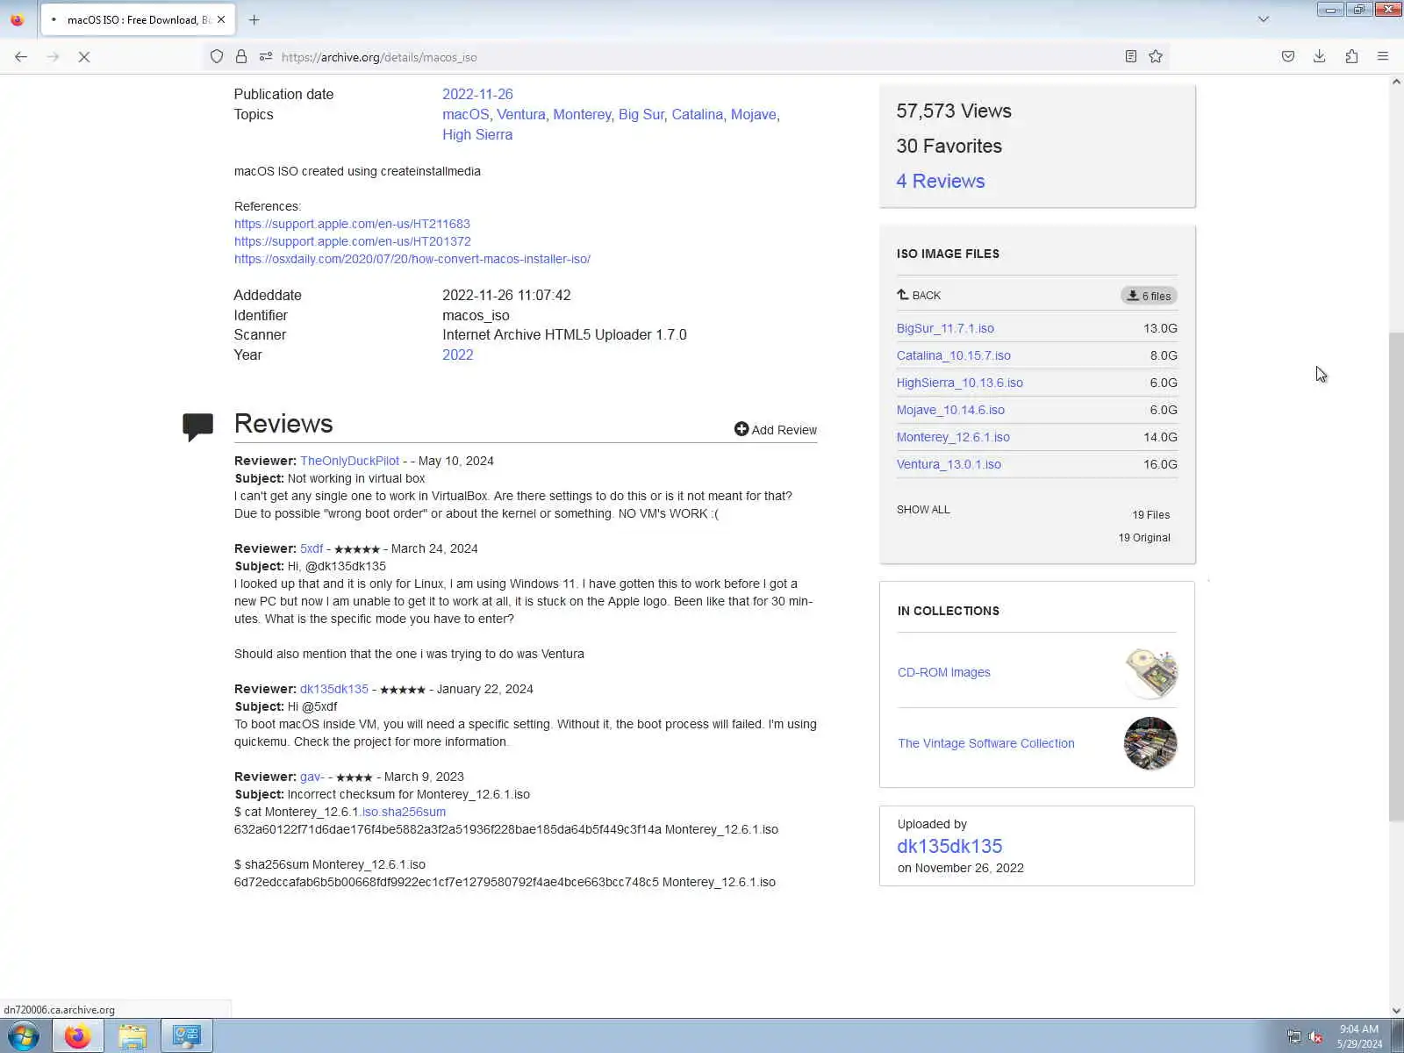Open the Monterey topic link

(x=582, y=114)
